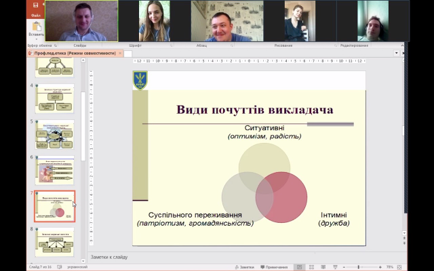The height and width of the screenshot is (271, 434).
Task: Click woman in dark top video tile
Action: point(300,21)
